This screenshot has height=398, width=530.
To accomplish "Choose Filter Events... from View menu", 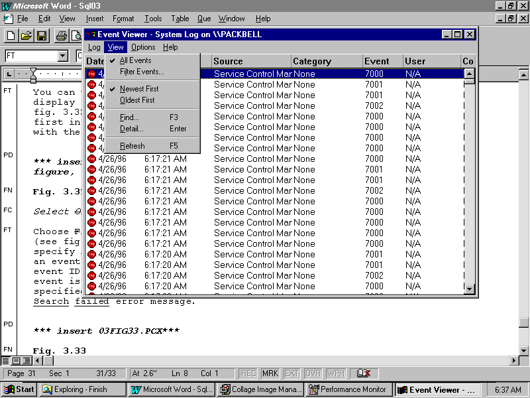I will point(142,72).
